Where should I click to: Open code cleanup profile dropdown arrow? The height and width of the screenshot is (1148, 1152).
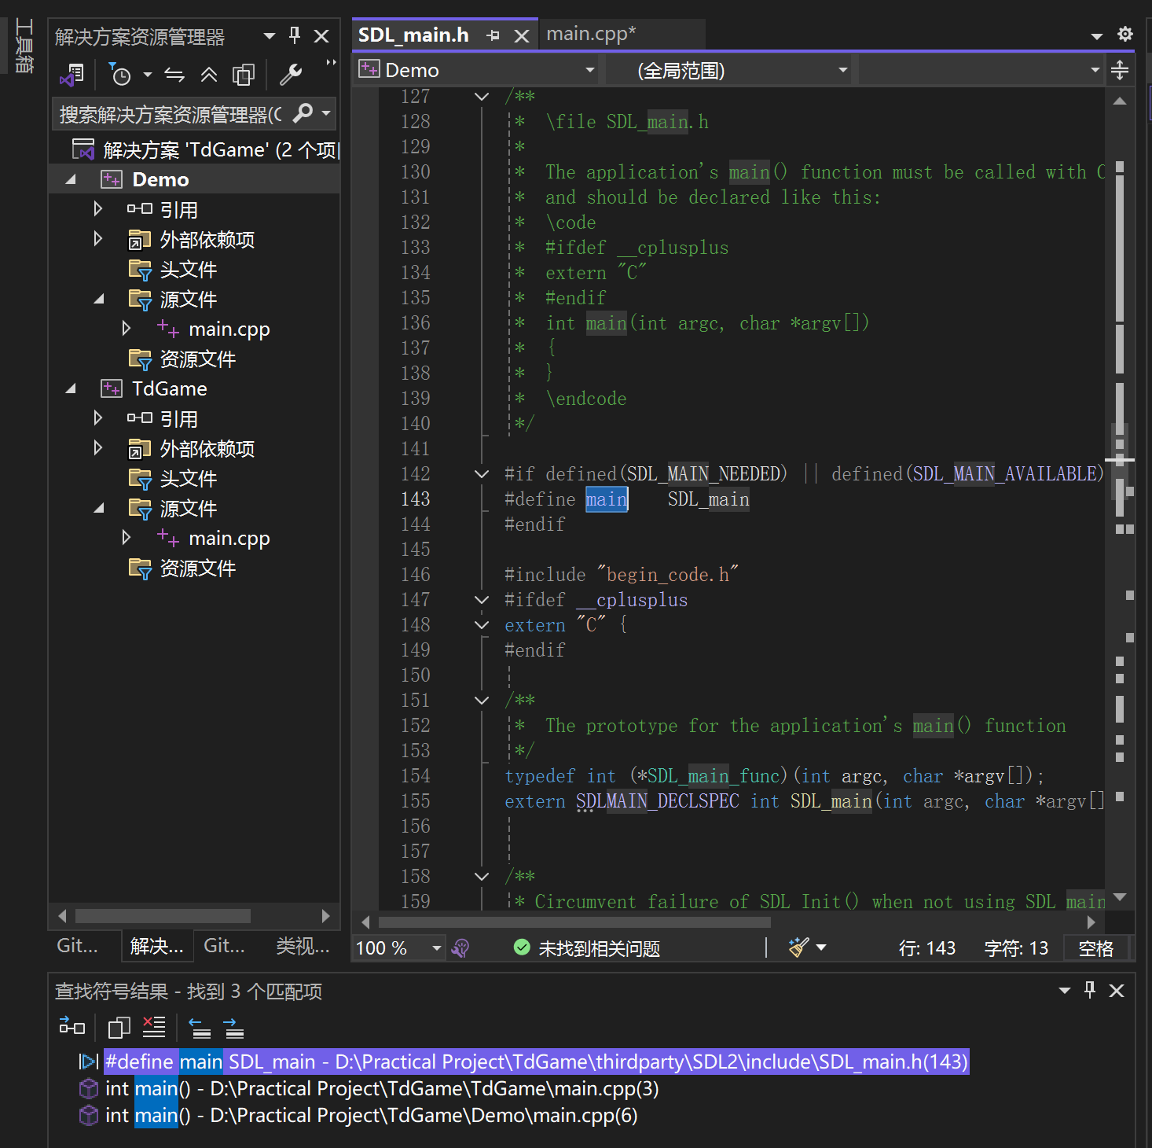coord(821,947)
